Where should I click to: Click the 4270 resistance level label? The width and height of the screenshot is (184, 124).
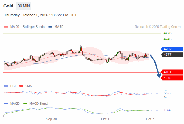pos(167,33)
